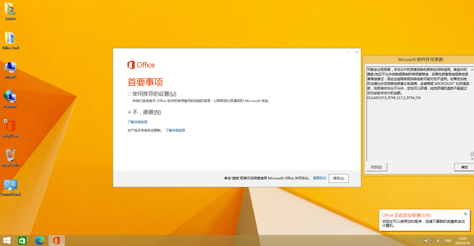Open the Windows Store taskbar icon

pyautogui.click(x=22, y=240)
